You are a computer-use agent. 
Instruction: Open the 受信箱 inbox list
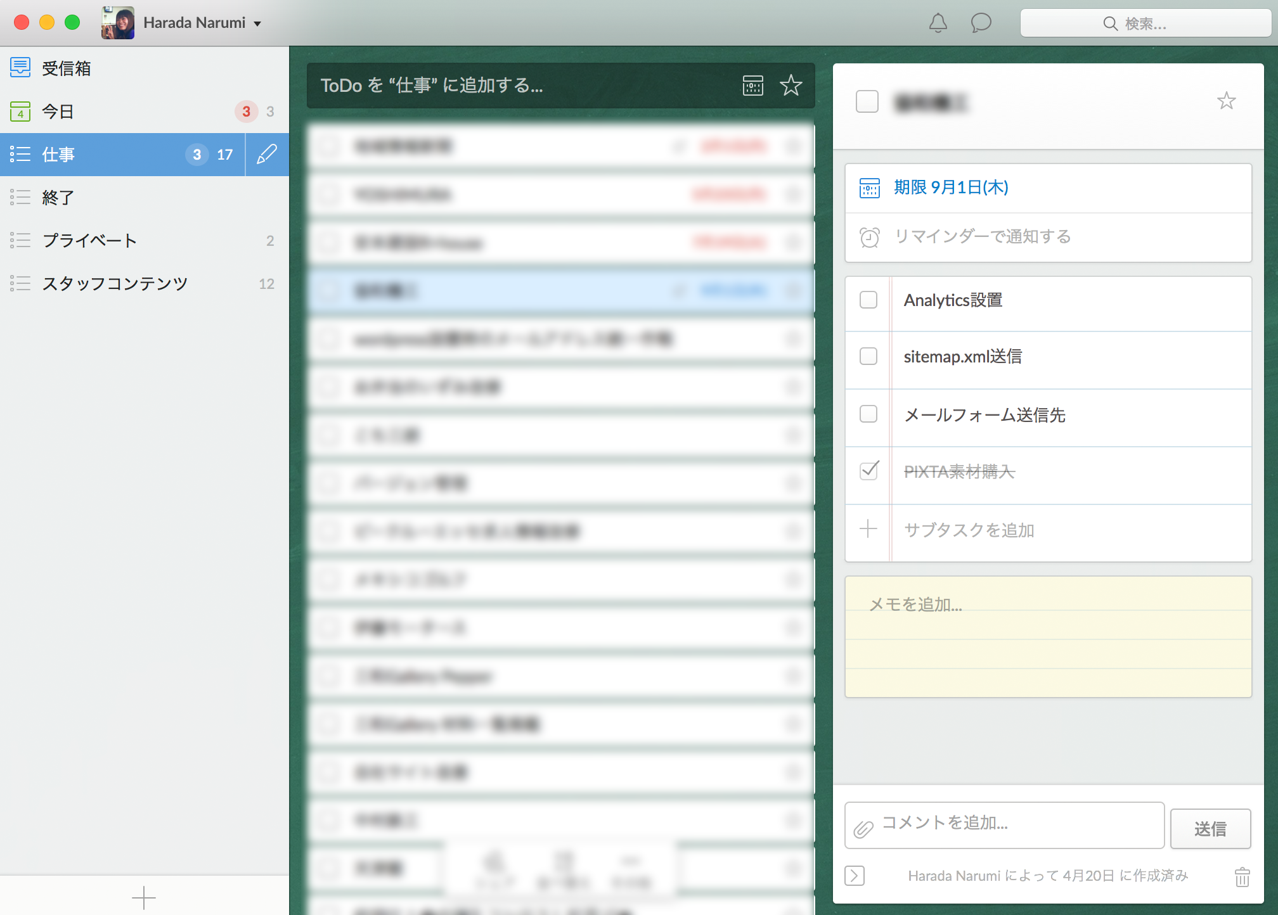[145, 68]
